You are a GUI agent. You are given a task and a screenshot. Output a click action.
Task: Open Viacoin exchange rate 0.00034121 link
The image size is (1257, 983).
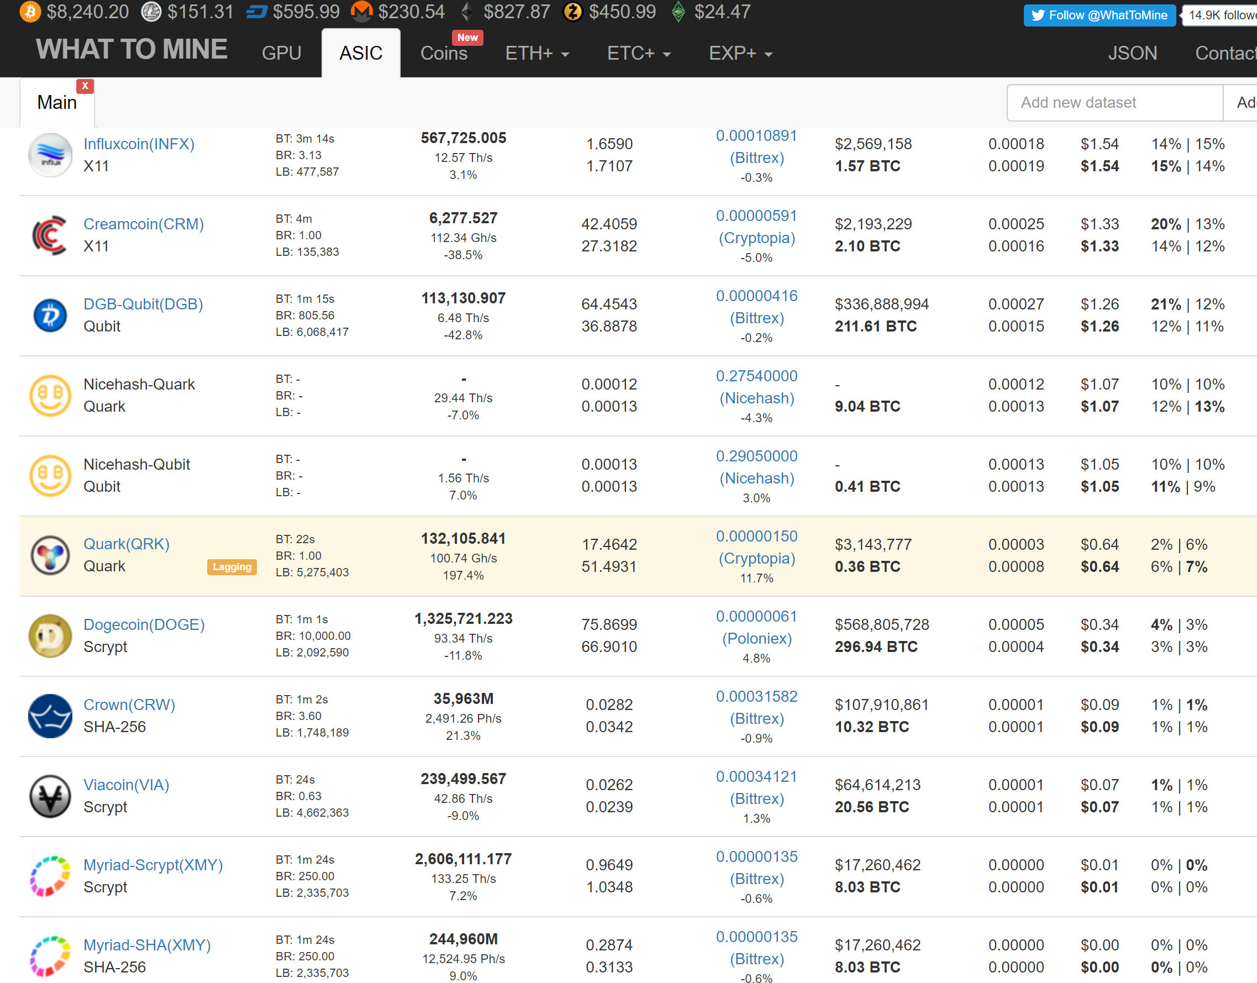click(x=756, y=776)
